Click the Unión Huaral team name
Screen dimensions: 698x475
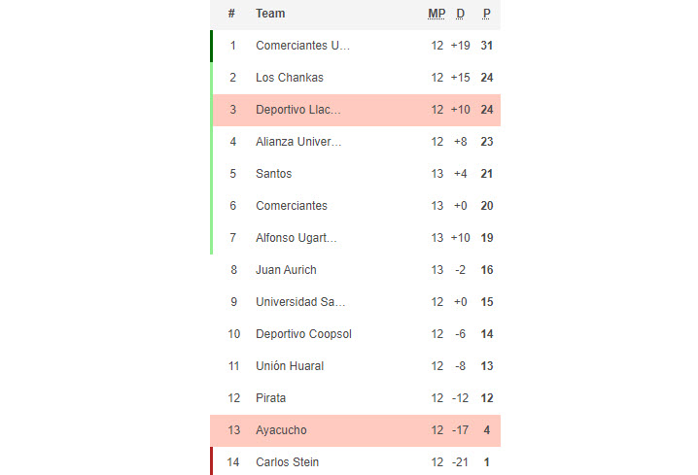click(291, 366)
